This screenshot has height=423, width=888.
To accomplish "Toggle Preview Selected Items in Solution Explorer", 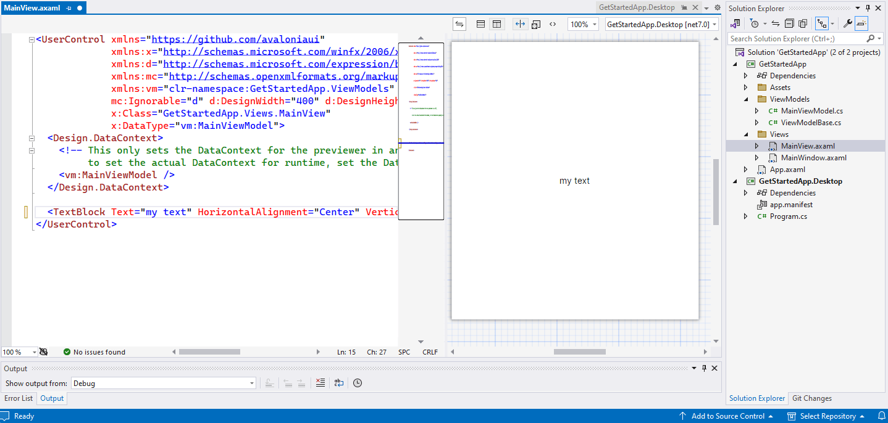I will point(861,23).
